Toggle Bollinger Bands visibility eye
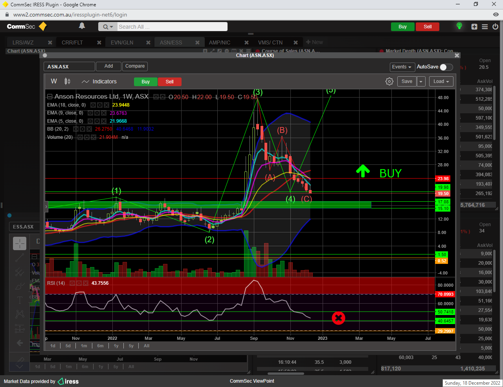Image resolution: width=503 pixels, height=387 pixels. [x=76, y=129]
